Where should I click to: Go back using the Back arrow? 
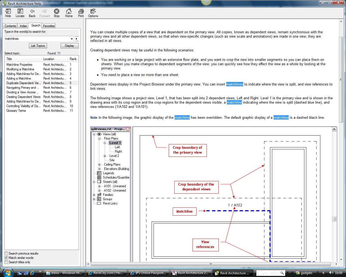[32, 13]
